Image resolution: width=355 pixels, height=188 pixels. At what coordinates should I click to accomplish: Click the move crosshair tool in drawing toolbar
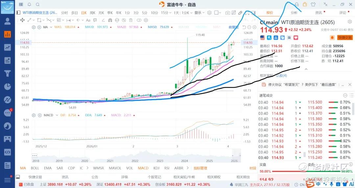(22, 20)
